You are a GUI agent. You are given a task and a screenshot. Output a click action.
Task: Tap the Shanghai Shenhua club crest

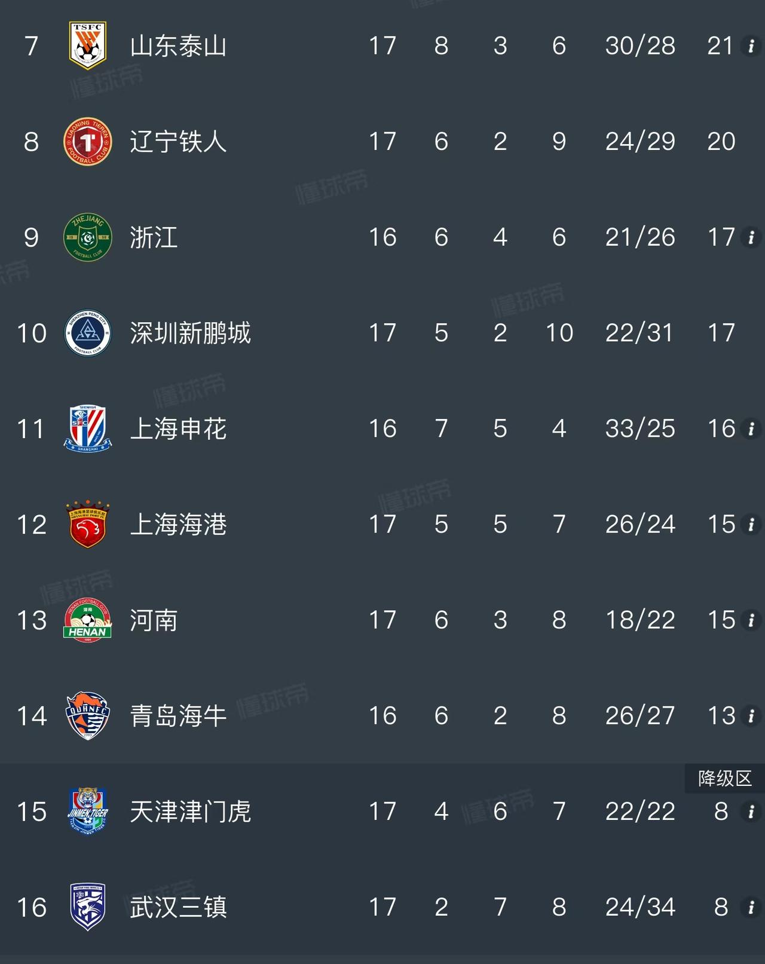(88, 429)
